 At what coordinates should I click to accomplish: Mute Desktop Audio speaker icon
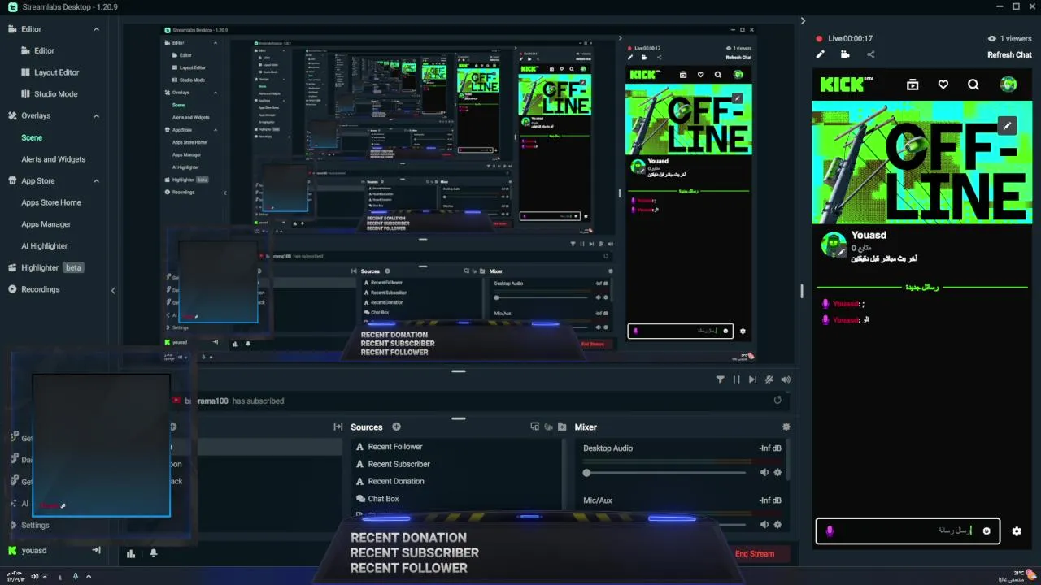click(x=764, y=472)
